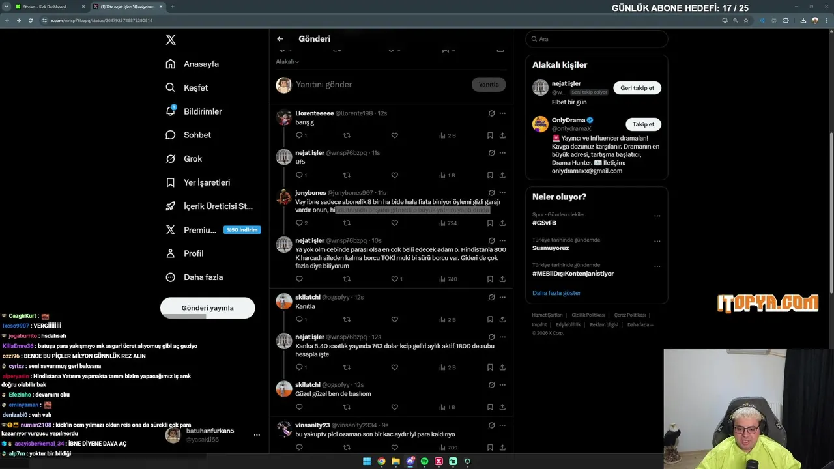This screenshot has height=469, width=834.
Task: Open Bildirimler notifications
Action: (194, 111)
